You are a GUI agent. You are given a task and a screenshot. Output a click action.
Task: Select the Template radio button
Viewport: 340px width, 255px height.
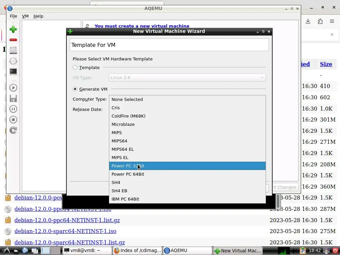[75, 67]
